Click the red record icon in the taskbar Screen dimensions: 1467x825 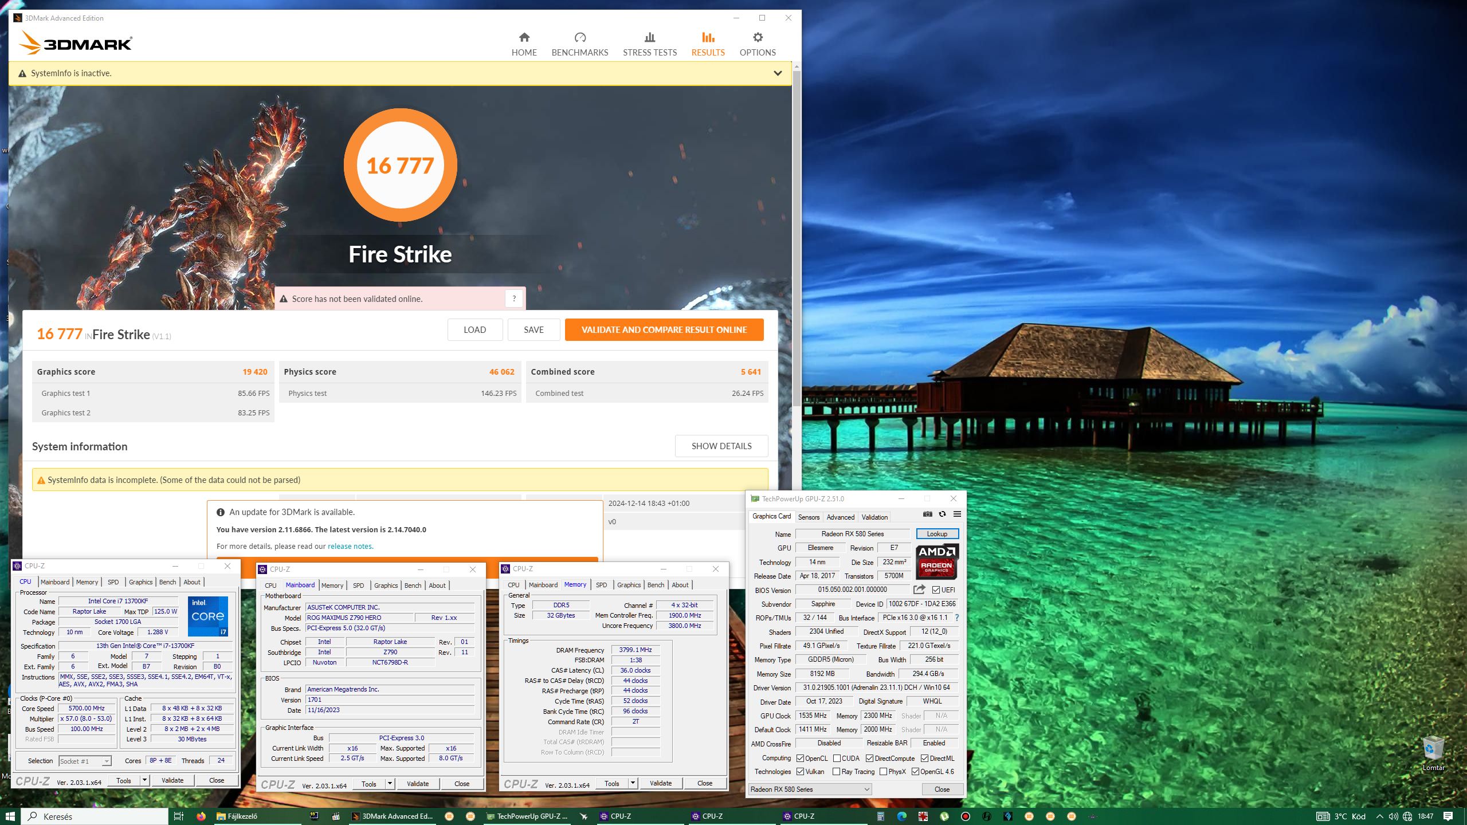tap(965, 816)
